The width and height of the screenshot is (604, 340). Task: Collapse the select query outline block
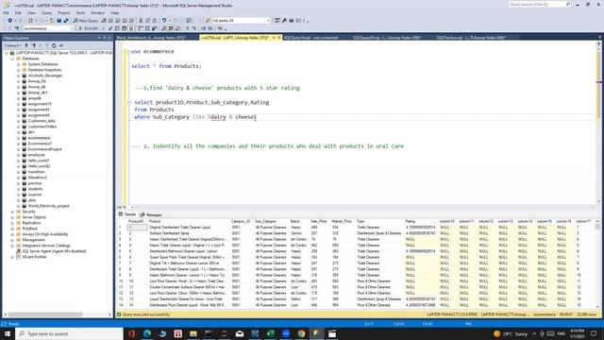click(129, 103)
